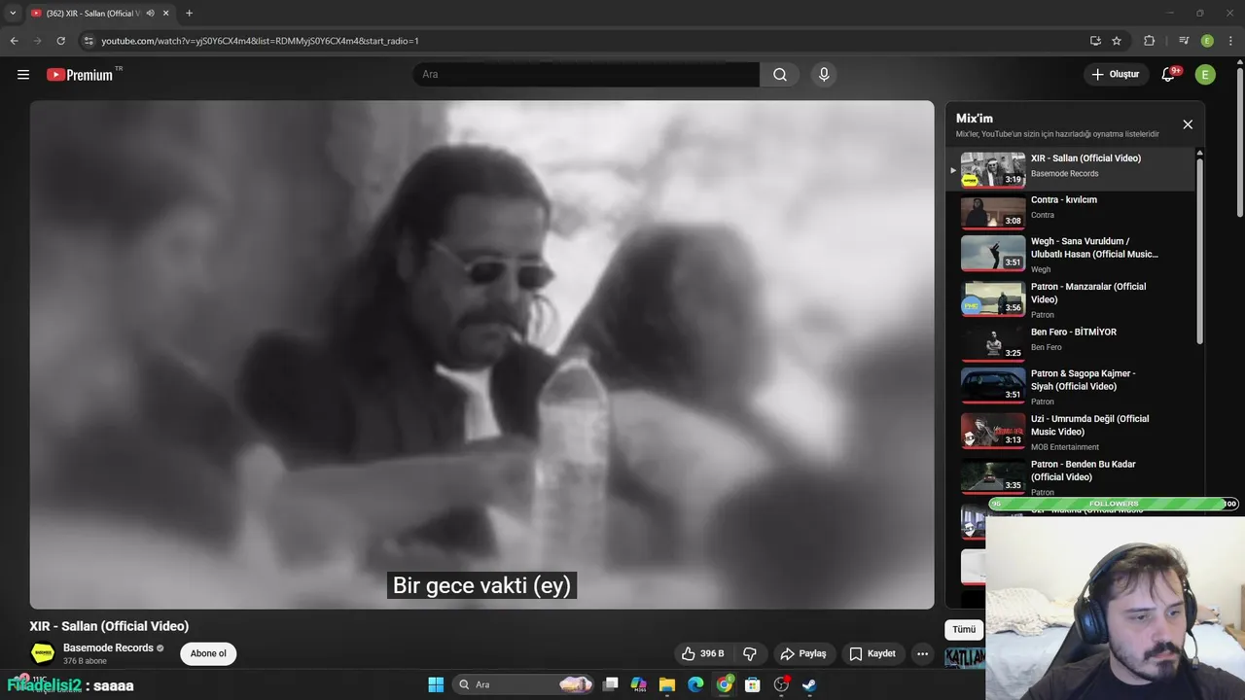The height and width of the screenshot is (700, 1245).
Task: Click the Chrome icon on the taskbar
Action: tap(725, 684)
